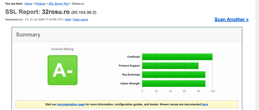The image size is (259, 110).
Task: Go to the Projects breadcrumb link
Action: [x=40, y=4]
